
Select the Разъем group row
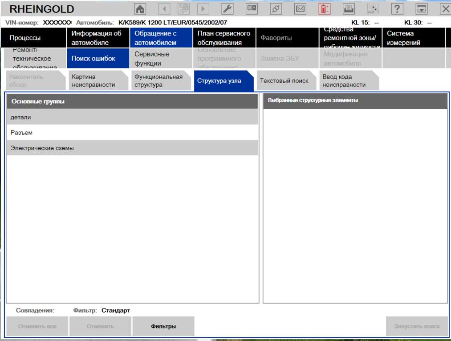point(132,133)
